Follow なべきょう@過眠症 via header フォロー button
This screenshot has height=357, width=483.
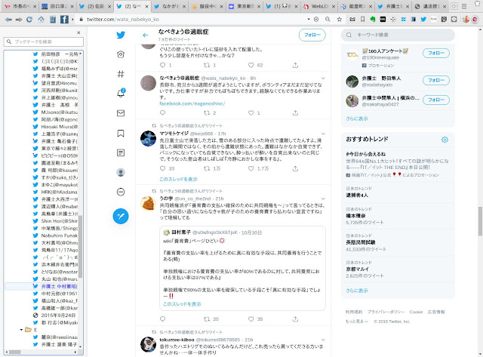click(312, 35)
